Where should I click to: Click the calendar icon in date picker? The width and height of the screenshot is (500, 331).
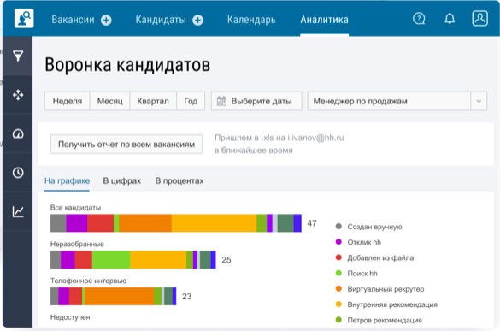coord(221,101)
